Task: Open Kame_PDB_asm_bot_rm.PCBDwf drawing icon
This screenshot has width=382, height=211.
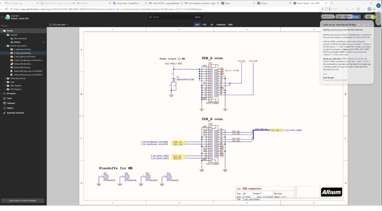Action: 12,75
